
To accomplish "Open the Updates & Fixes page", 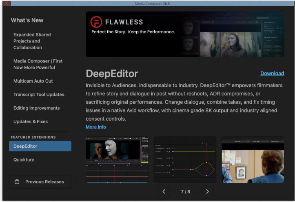I will 31,121.
